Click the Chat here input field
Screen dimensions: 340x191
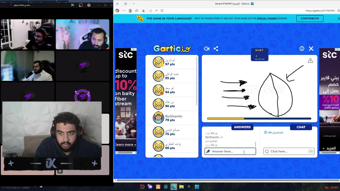click(x=289, y=151)
